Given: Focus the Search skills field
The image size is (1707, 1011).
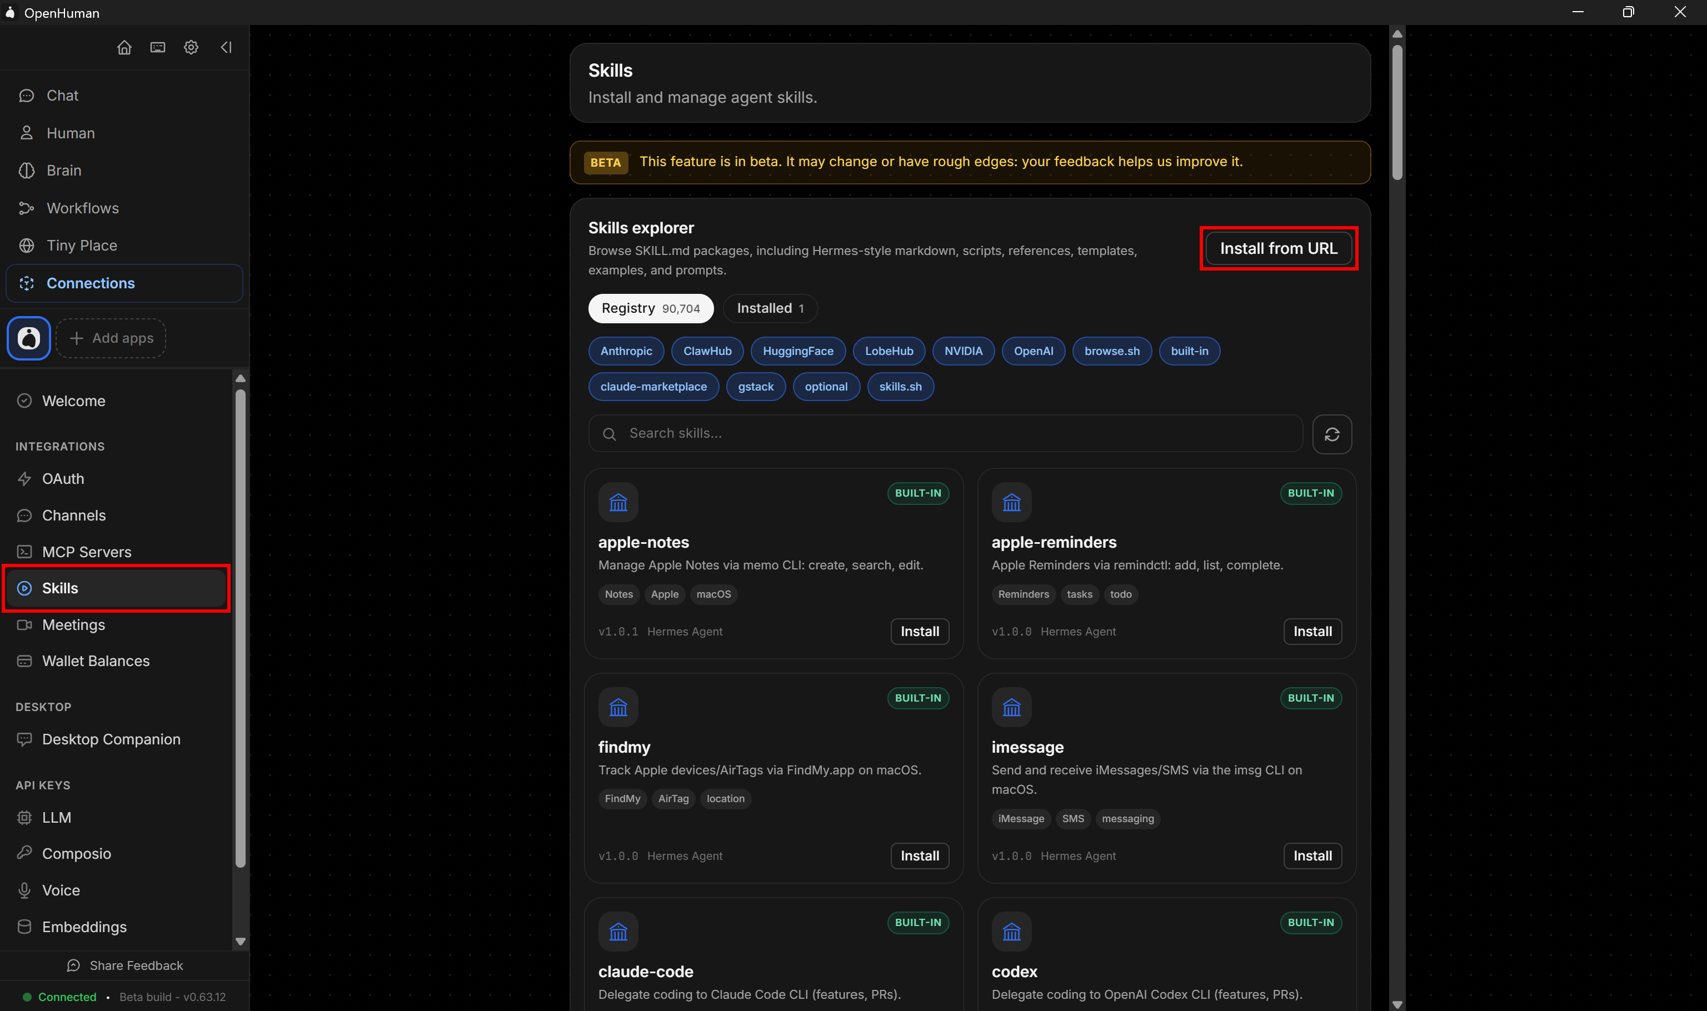Looking at the screenshot, I should click(946, 433).
